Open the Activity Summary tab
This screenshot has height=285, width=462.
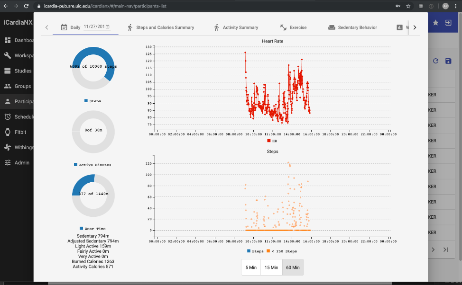pyautogui.click(x=236, y=27)
